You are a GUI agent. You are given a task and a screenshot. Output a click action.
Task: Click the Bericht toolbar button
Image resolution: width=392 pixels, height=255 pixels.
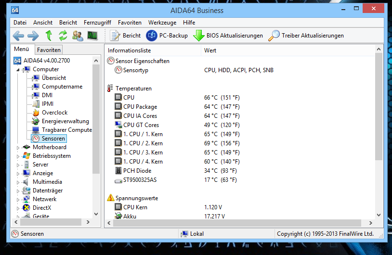click(x=125, y=36)
